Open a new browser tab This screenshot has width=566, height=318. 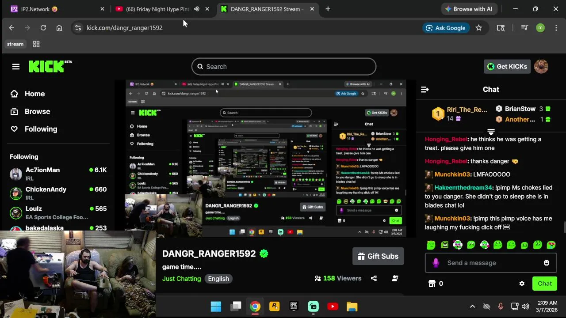click(x=328, y=9)
